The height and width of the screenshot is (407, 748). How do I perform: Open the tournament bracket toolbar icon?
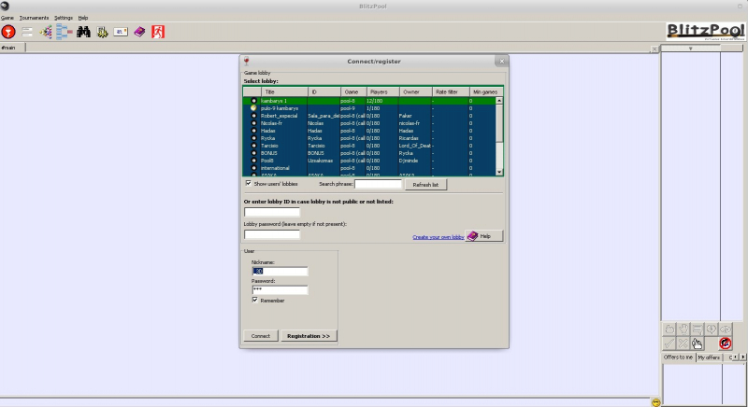tap(65, 32)
